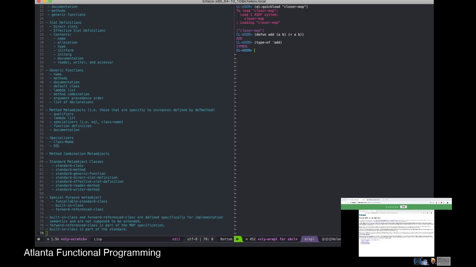
Task: Click the 'Bottom' scroll position indicator
Action: point(226,239)
